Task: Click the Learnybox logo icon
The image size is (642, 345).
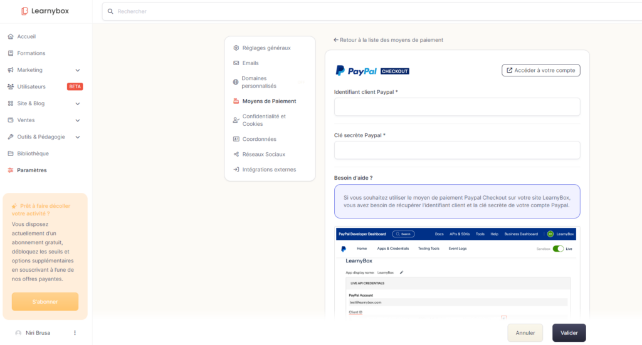Action: tap(24, 11)
